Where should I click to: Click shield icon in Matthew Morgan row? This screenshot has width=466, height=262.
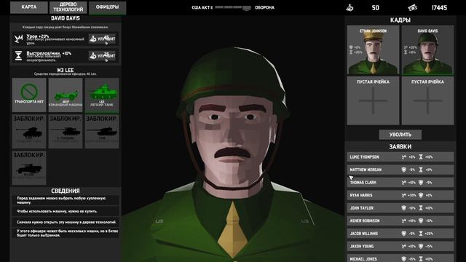click(403, 170)
